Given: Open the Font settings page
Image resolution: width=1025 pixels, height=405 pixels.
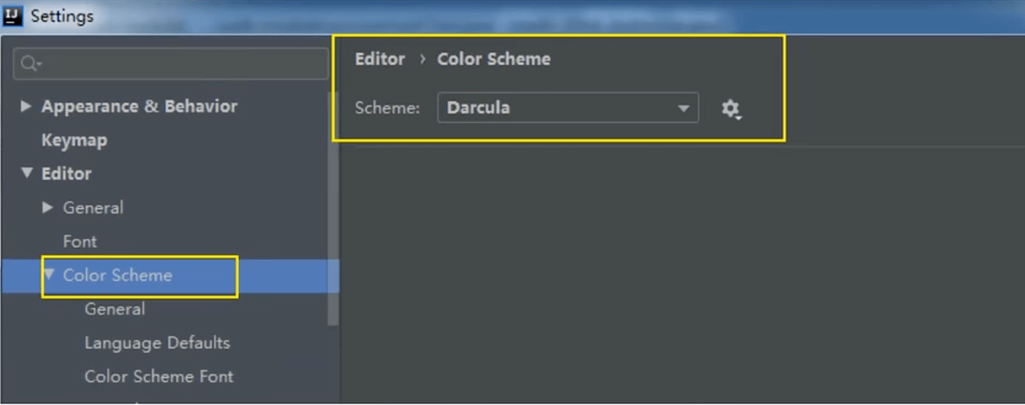Looking at the screenshot, I should point(80,242).
